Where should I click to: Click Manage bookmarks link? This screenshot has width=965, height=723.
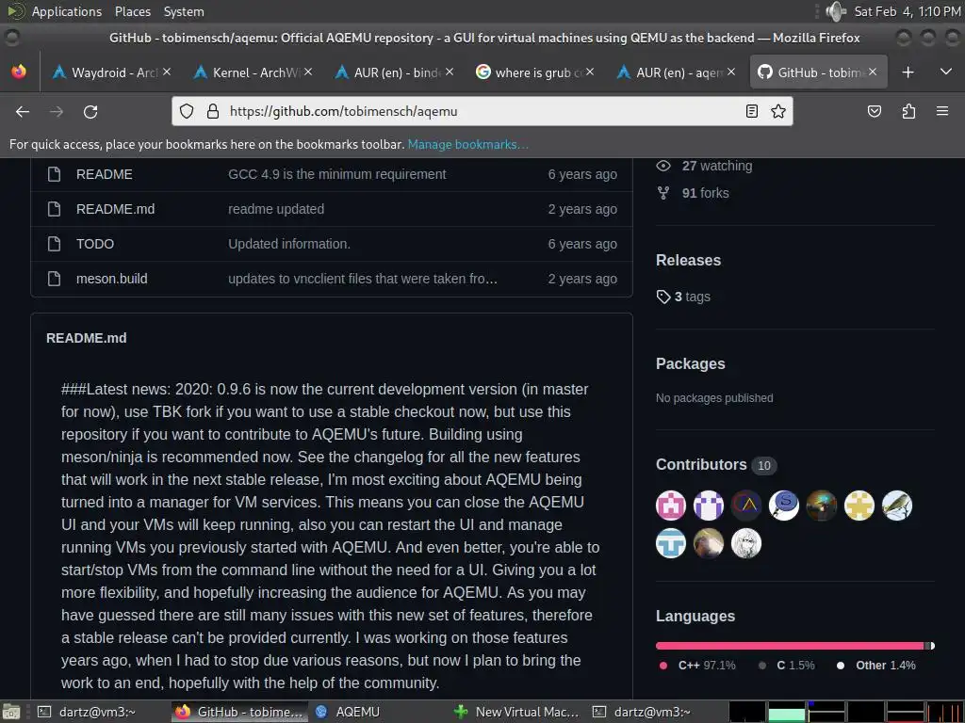tap(467, 144)
